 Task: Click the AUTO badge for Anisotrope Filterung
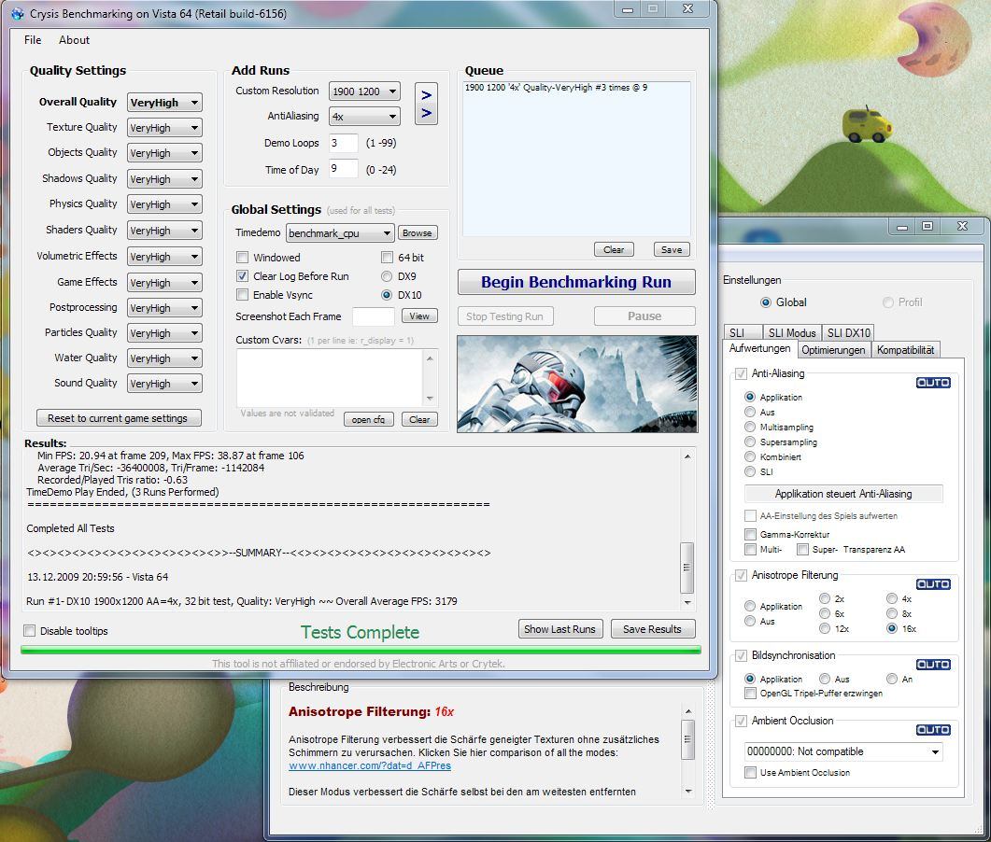click(x=933, y=583)
